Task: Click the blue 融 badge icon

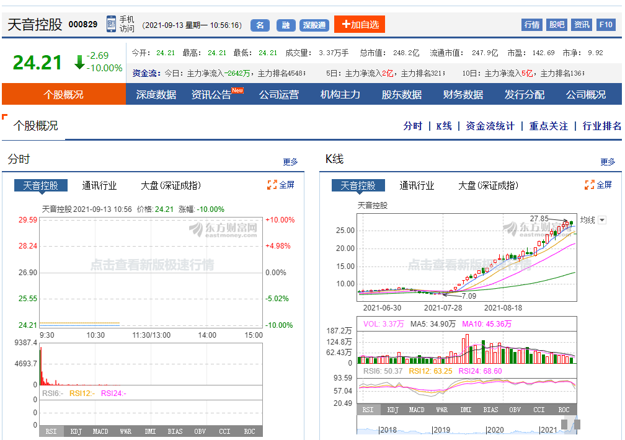Action: [x=286, y=25]
